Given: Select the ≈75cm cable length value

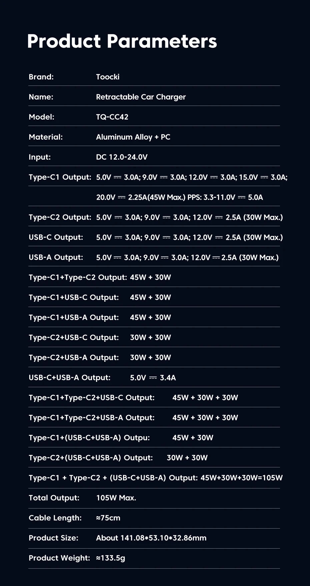Looking at the screenshot, I should (108, 518).
